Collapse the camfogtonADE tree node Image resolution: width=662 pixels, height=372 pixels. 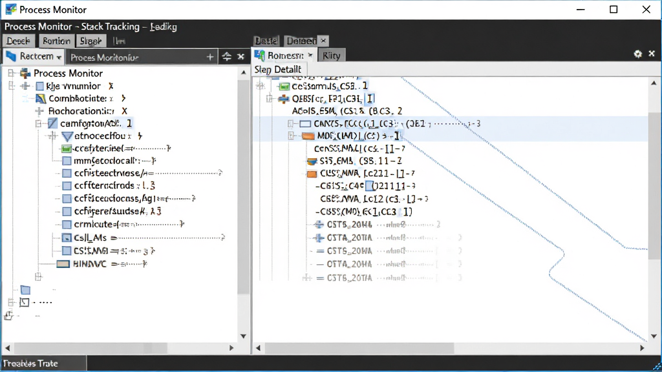38,123
